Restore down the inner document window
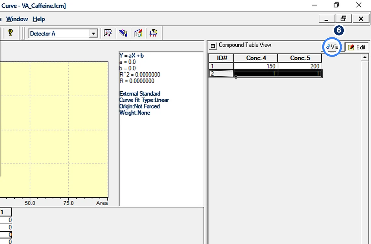 344,19
